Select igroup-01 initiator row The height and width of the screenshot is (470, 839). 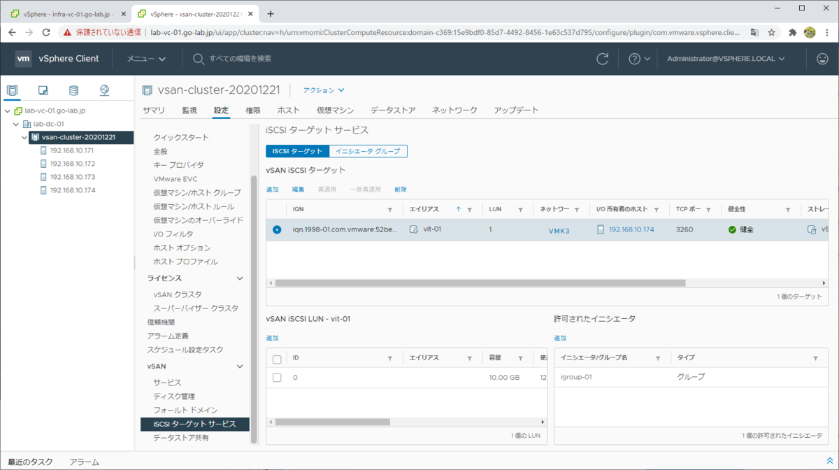coord(691,377)
